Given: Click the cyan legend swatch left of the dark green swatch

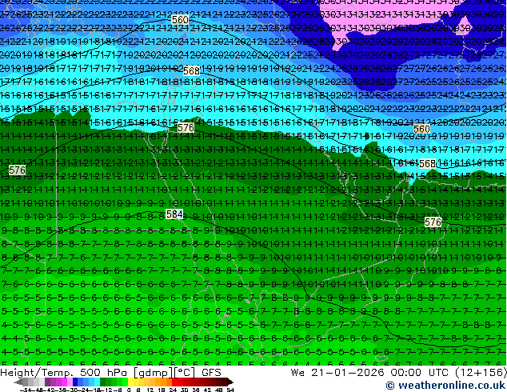Looking at the screenshot, I should pyautogui.click(x=98, y=382).
